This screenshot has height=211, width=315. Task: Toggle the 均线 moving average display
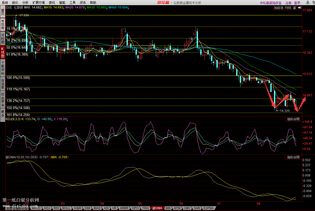point(288,8)
